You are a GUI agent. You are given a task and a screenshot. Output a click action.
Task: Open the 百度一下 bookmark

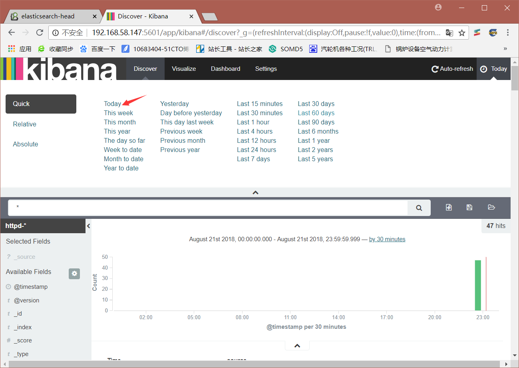98,49
